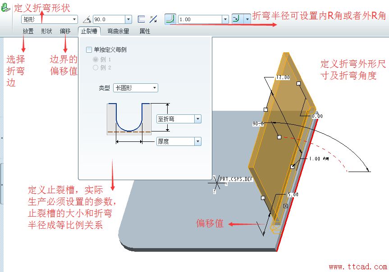Click the drag handle near 1.00 radius
389x272 pixels.
tap(293, 167)
